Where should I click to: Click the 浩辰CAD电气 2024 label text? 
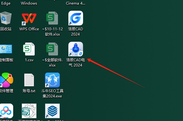coord(75,62)
